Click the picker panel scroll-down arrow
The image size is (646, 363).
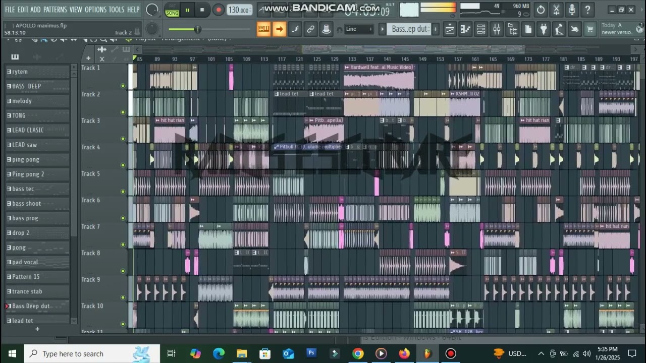coord(74,321)
